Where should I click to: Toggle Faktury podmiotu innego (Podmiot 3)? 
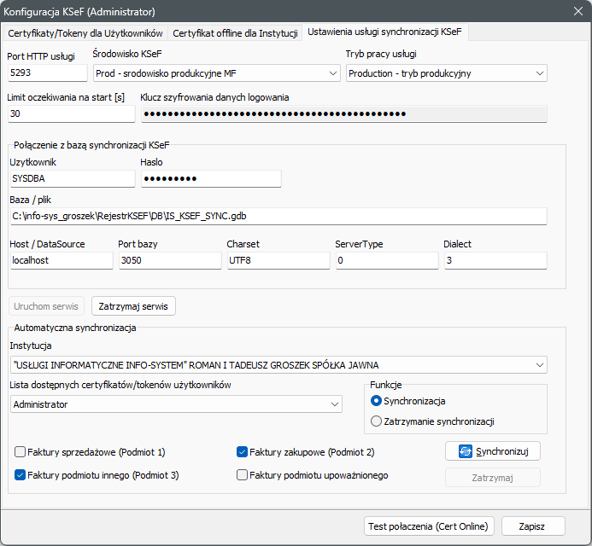[x=21, y=474]
